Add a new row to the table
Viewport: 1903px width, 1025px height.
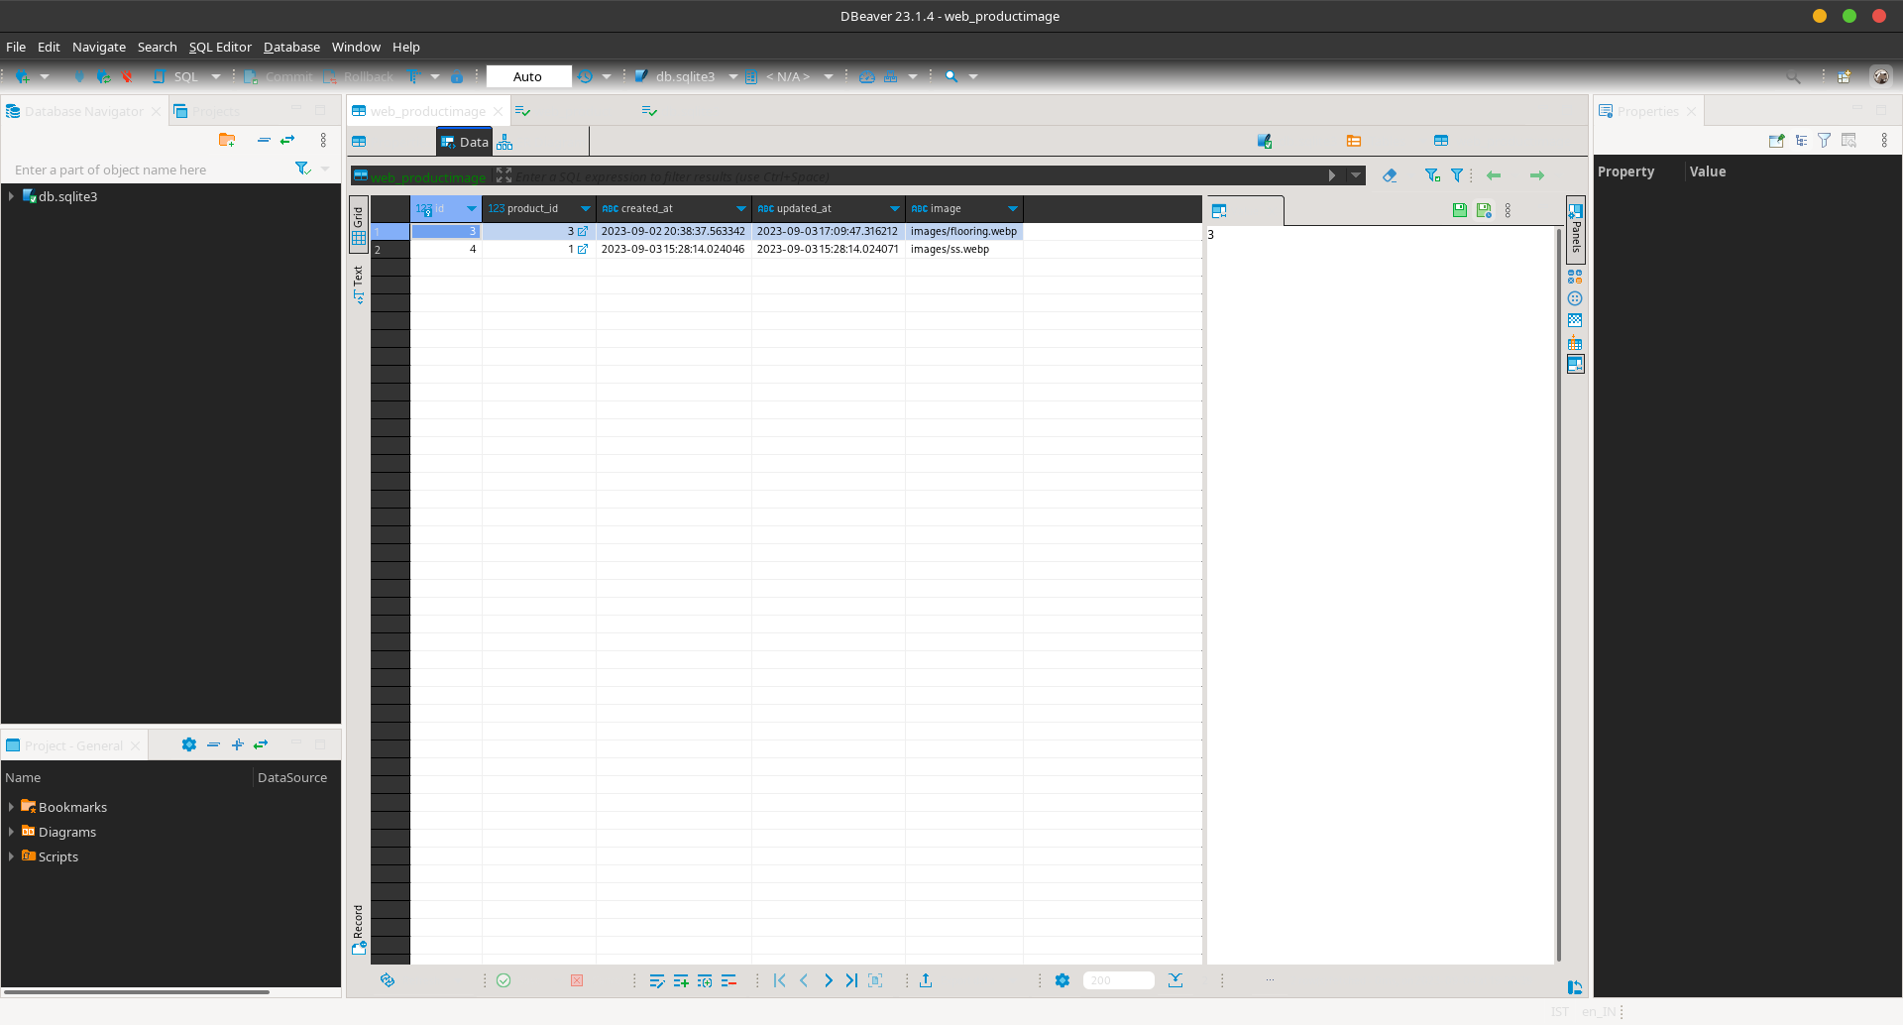point(680,979)
